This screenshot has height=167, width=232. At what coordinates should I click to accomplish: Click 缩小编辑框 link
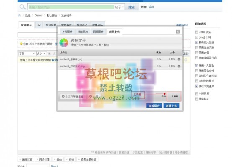(181, 152)
